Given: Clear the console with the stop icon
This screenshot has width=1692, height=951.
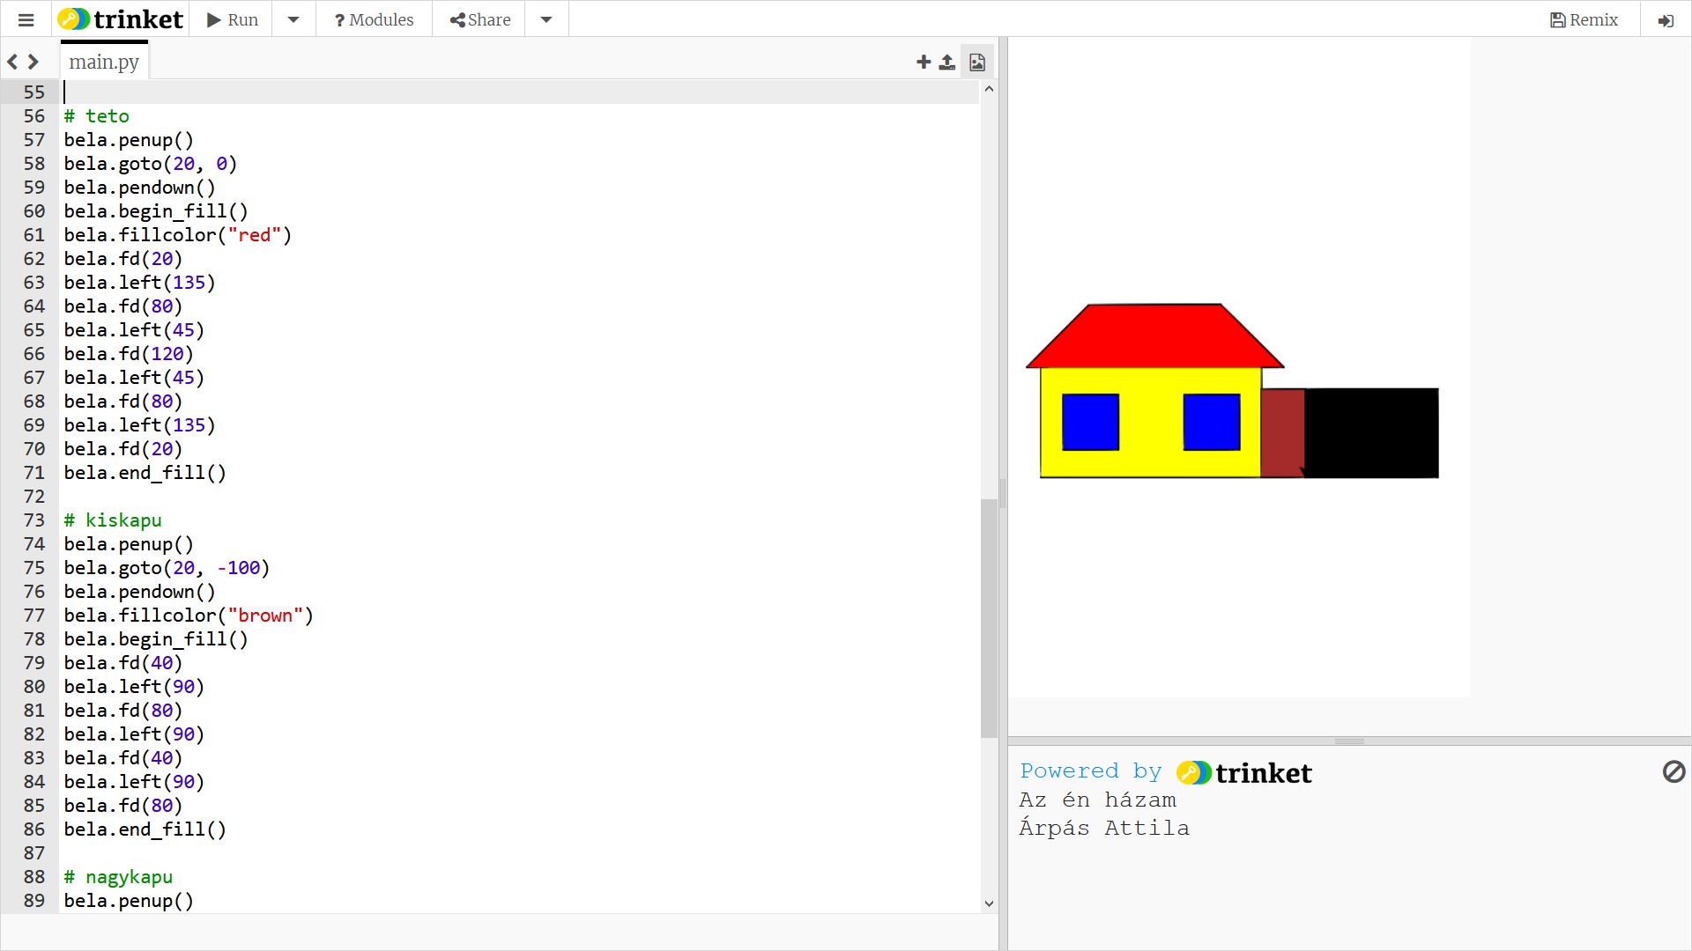Looking at the screenshot, I should pyautogui.click(x=1673, y=771).
